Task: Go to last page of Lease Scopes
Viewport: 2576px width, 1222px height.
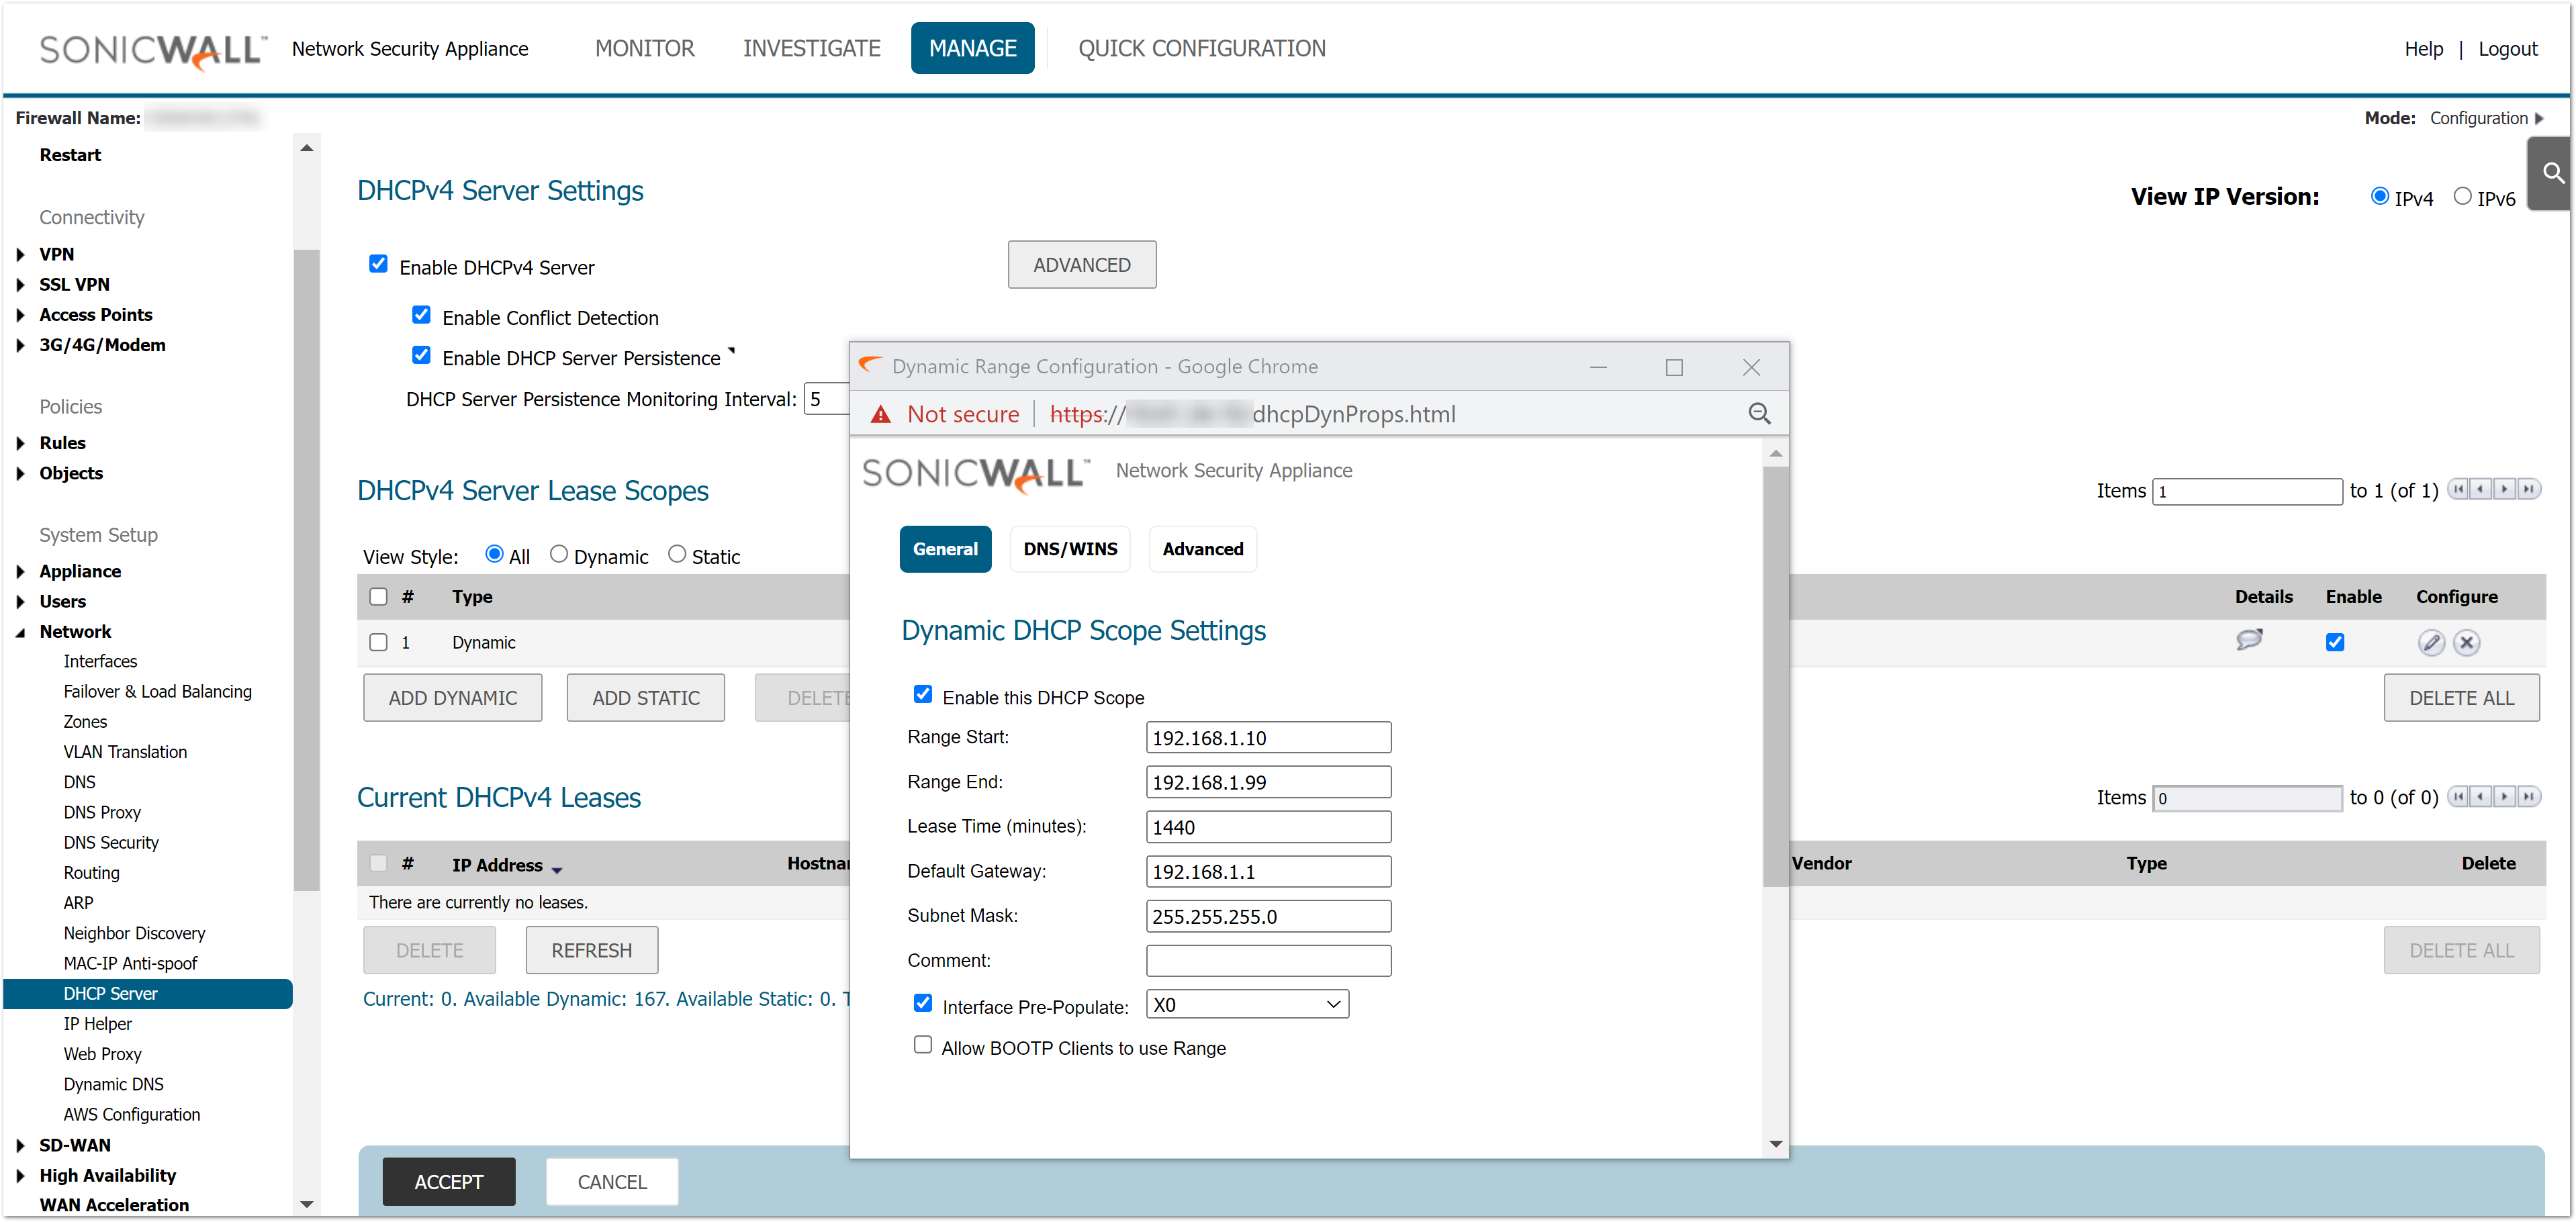Action: coord(2529,490)
